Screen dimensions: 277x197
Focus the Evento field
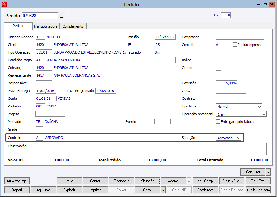162,122
